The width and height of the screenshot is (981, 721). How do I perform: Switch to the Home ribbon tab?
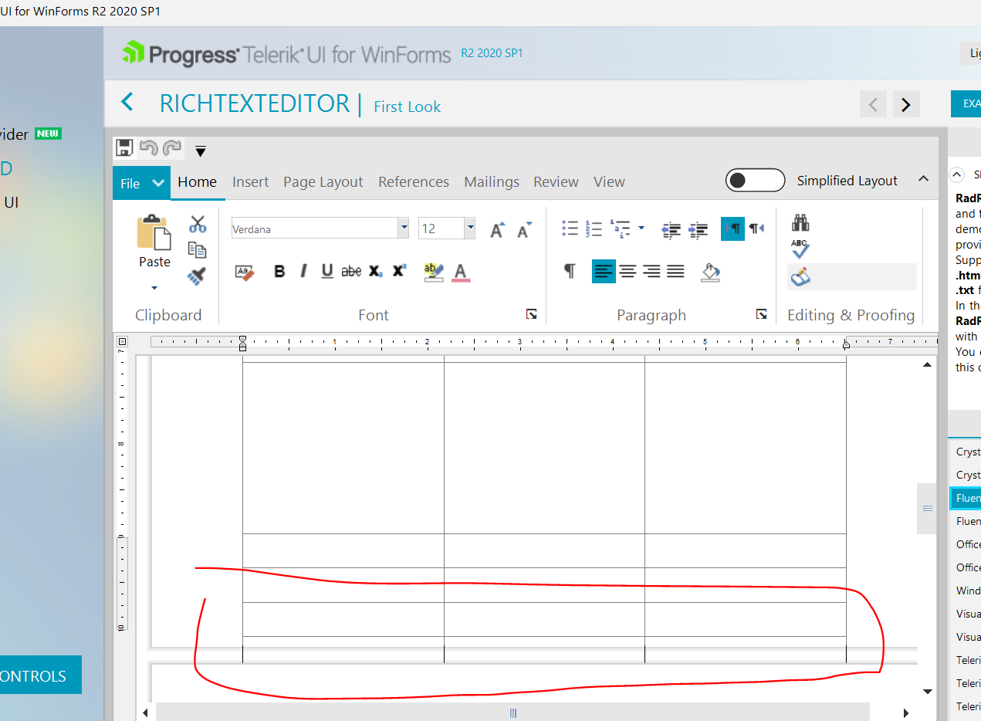pyautogui.click(x=197, y=182)
